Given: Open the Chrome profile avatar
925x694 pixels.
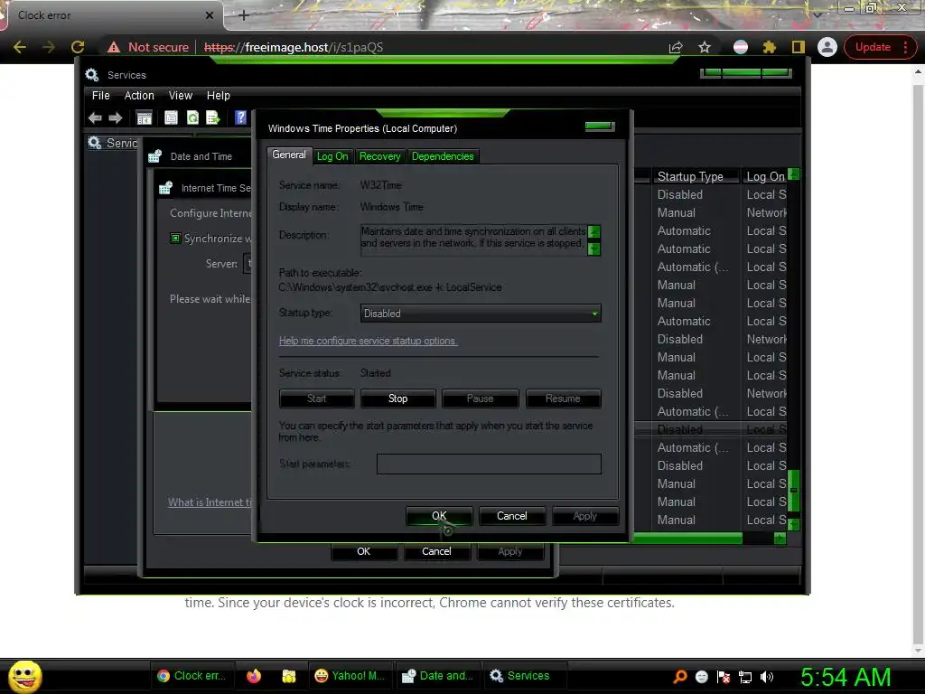Looking at the screenshot, I should (827, 47).
